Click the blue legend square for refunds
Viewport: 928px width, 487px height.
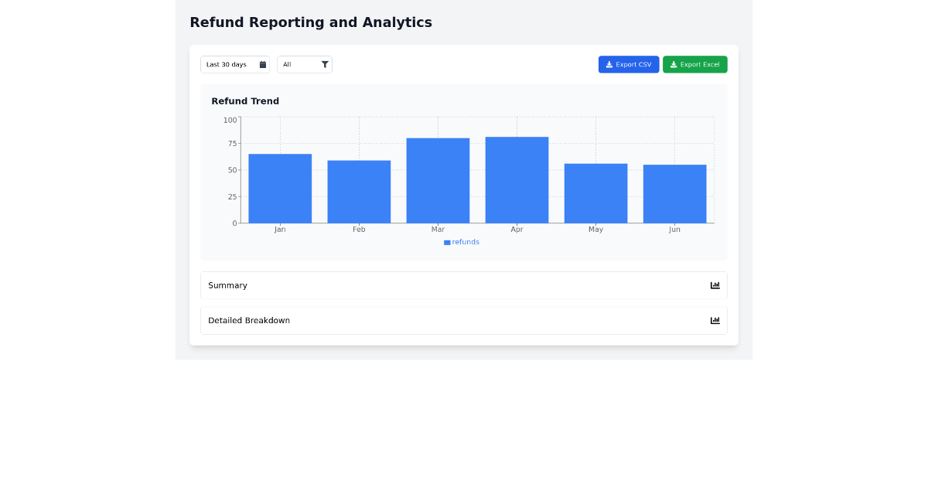tap(446, 242)
